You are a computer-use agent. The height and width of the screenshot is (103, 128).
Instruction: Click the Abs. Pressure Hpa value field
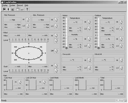tap(41, 20)
